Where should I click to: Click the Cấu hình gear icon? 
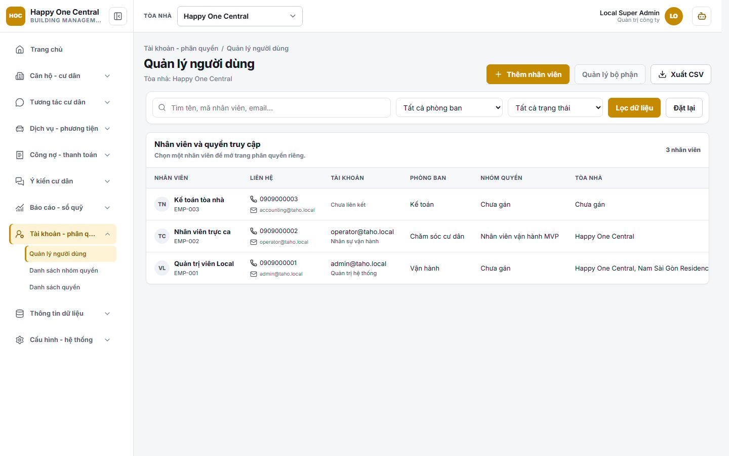click(20, 340)
